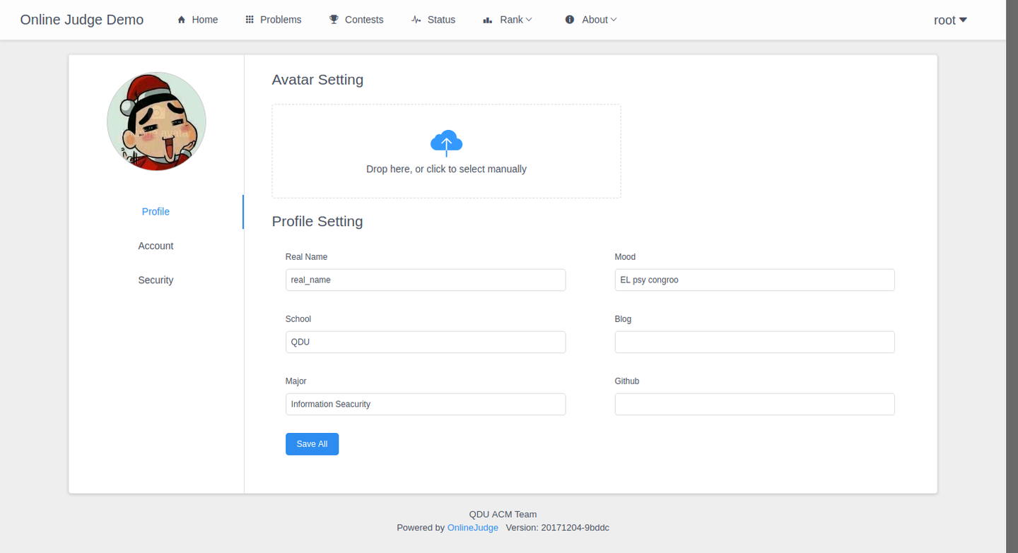The width and height of the screenshot is (1018, 553).
Task: Open the Problems menu item
Action: point(274,20)
